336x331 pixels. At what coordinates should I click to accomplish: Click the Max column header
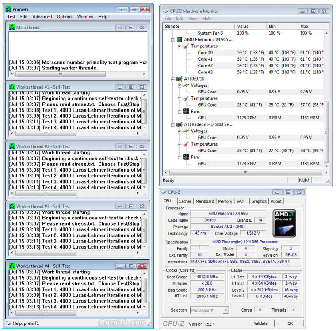(313, 27)
